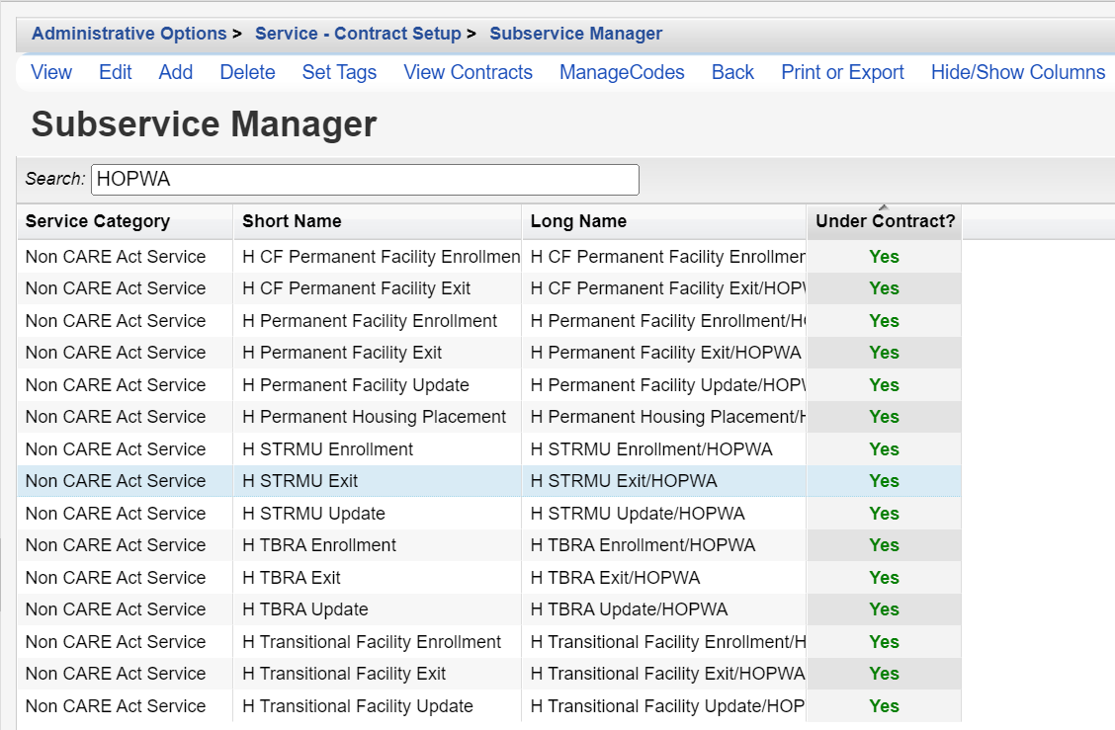Select short name H Transitional Facility Enrollment
This screenshot has width=1115, height=730.
tap(372, 642)
